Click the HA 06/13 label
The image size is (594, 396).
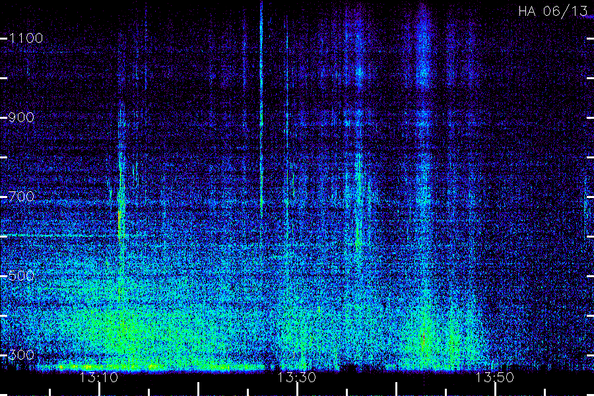(552, 11)
